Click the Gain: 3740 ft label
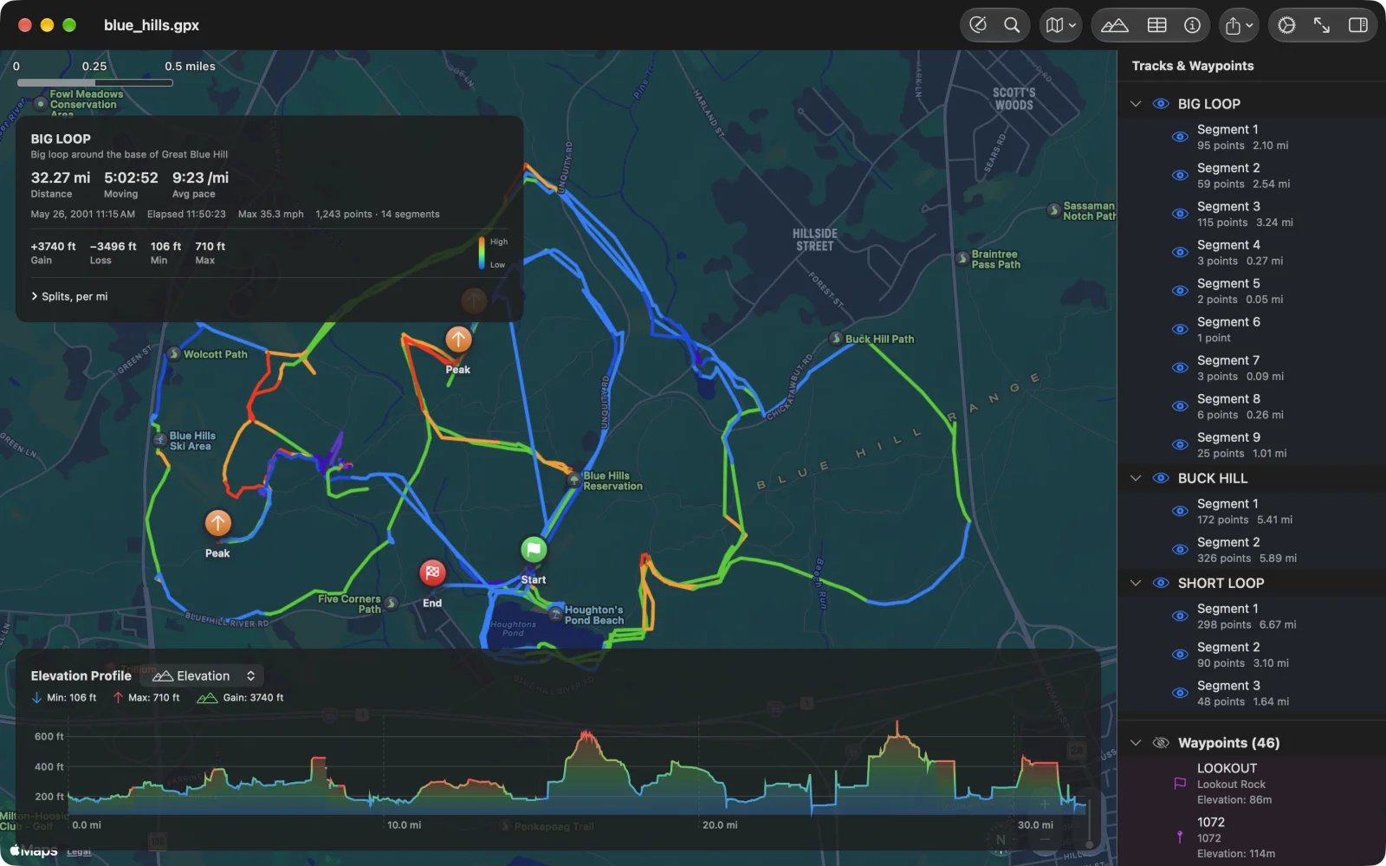This screenshot has width=1386, height=866. click(x=253, y=698)
